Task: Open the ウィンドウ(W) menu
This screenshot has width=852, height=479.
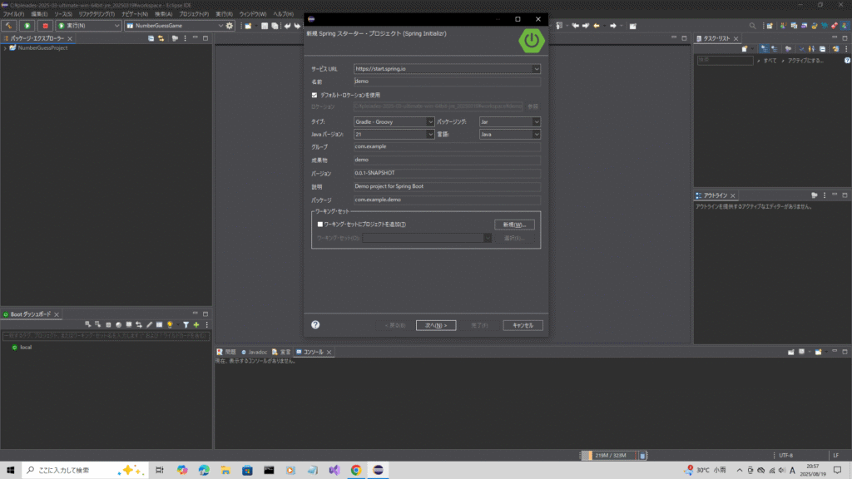Action: pyautogui.click(x=253, y=14)
